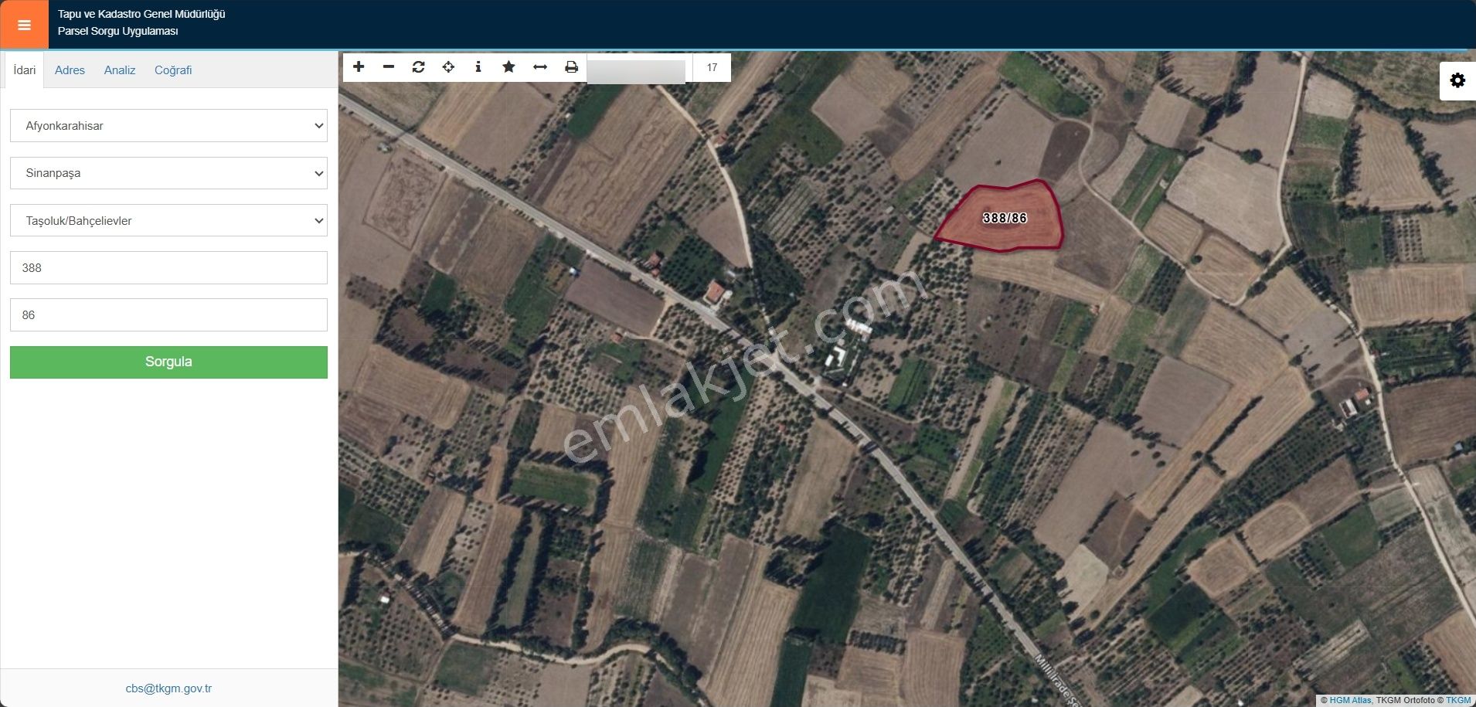The width and height of the screenshot is (1476, 707).
Task: Open the cbs@tkgm.gov.tr email link
Action: (168, 688)
